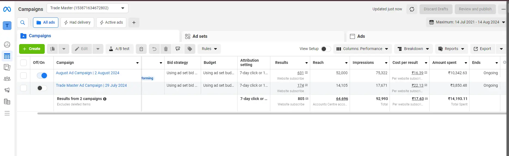The width and height of the screenshot is (509, 156).
Task: Click the Tag campaigns icon
Action: click(190, 49)
